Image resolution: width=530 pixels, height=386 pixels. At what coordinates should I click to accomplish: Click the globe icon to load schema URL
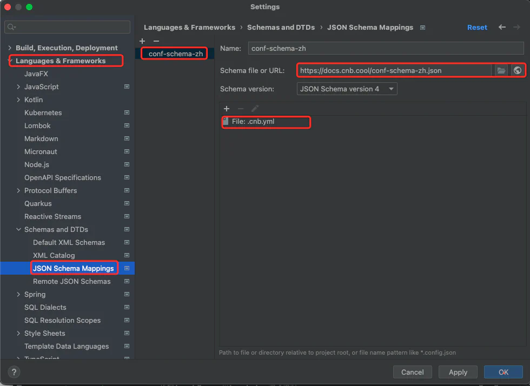coord(517,70)
